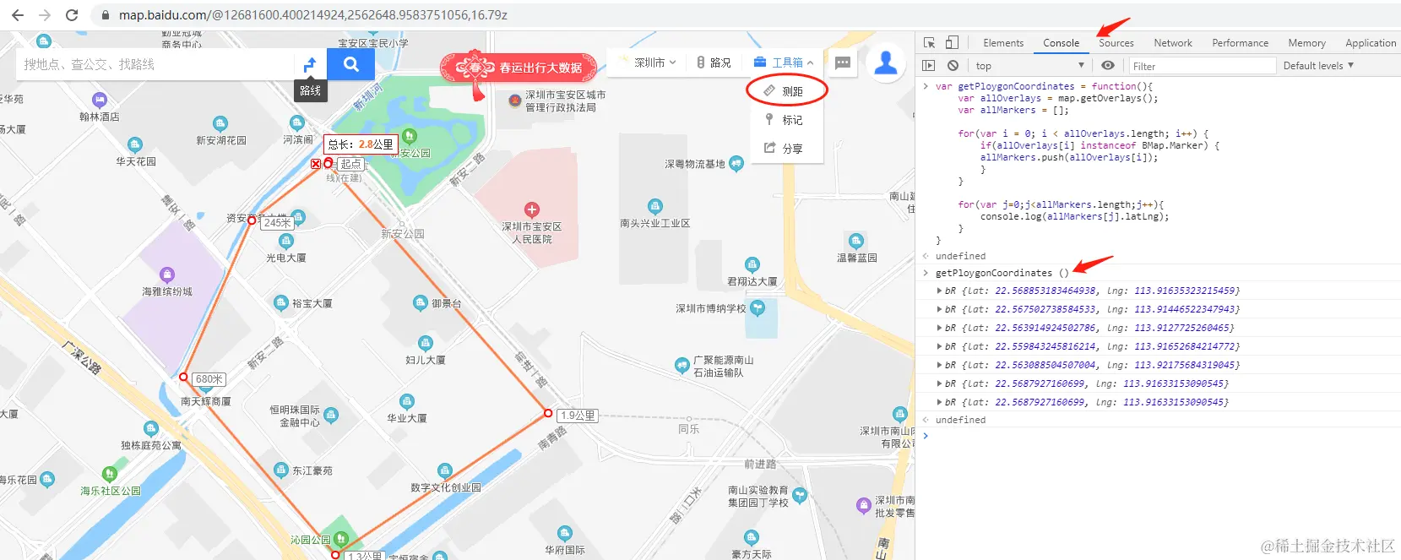Viewport: 1401px width, 560px height.
Task: Click 深圳市博纳学校 school icon
Action: click(758, 308)
